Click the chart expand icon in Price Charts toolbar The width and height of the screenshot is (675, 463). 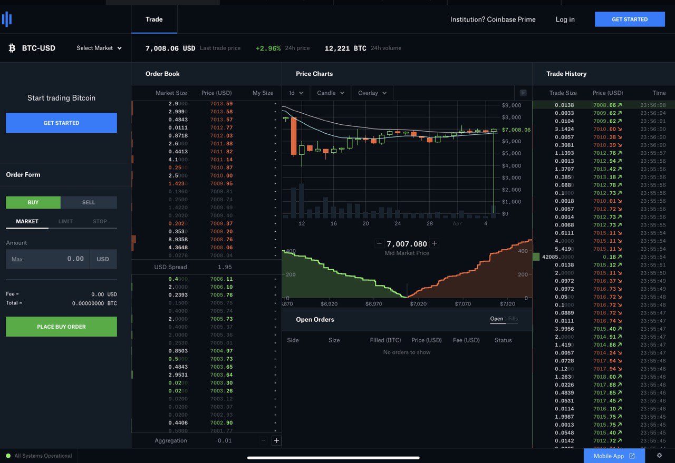pyautogui.click(x=523, y=93)
